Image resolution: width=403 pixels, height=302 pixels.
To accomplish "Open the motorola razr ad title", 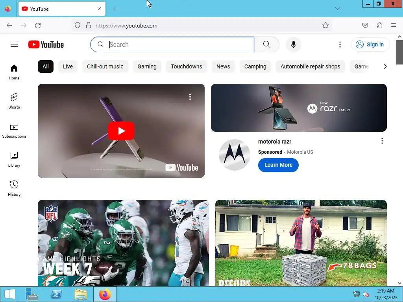I will pyautogui.click(x=274, y=142).
